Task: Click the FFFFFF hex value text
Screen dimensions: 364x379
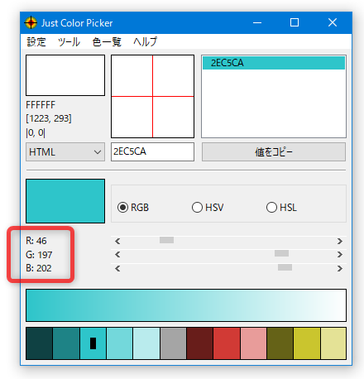Action: point(41,105)
